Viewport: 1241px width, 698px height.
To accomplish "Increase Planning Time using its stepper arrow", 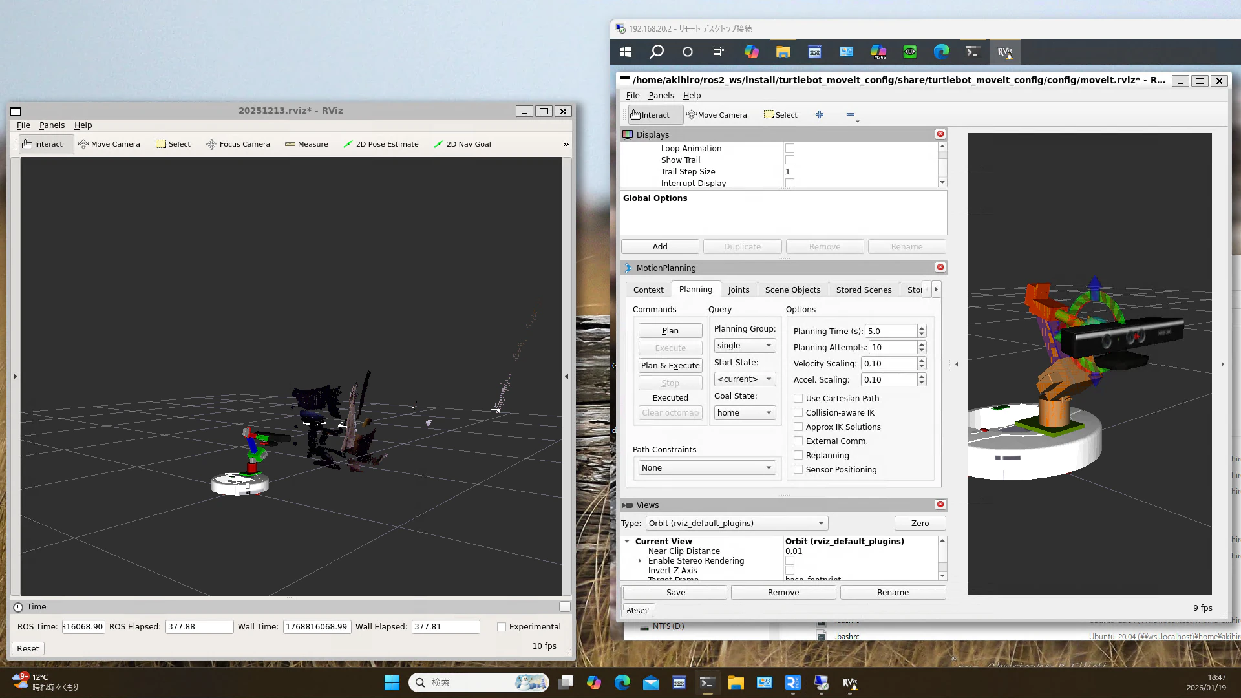I will click(922, 328).
